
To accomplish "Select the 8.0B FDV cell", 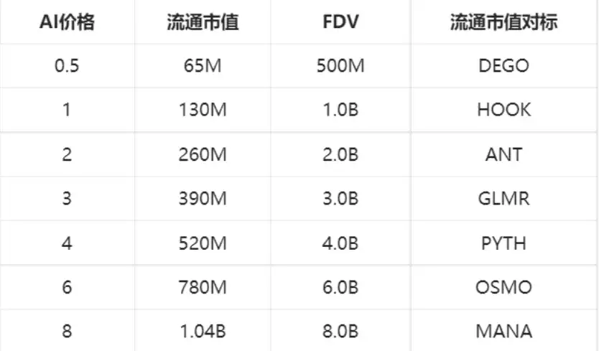I will [340, 332].
